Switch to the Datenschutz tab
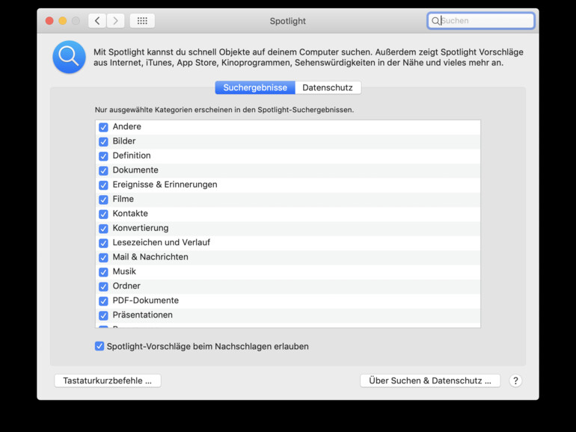Image resolution: width=576 pixels, height=432 pixels. pyautogui.click(x=328, y=87)
